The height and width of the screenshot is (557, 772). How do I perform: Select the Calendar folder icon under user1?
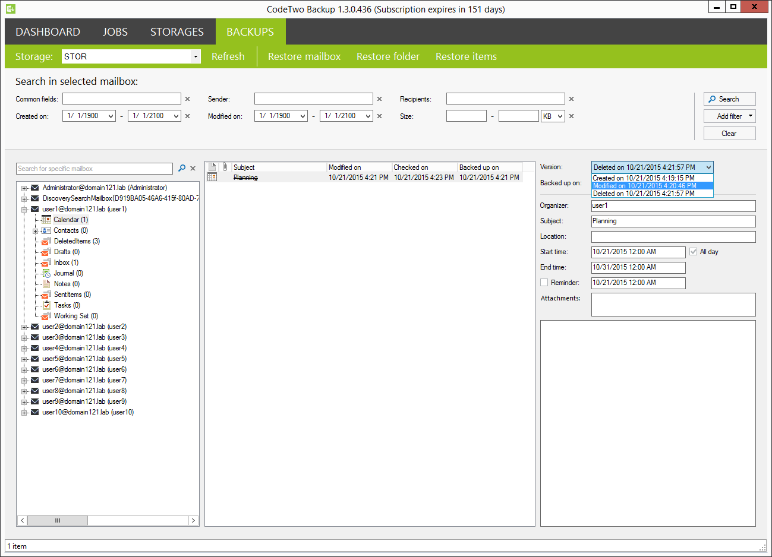click(x=45, y=220)
